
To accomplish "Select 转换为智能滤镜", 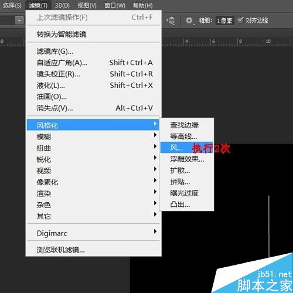I will [x=94, y=35].
